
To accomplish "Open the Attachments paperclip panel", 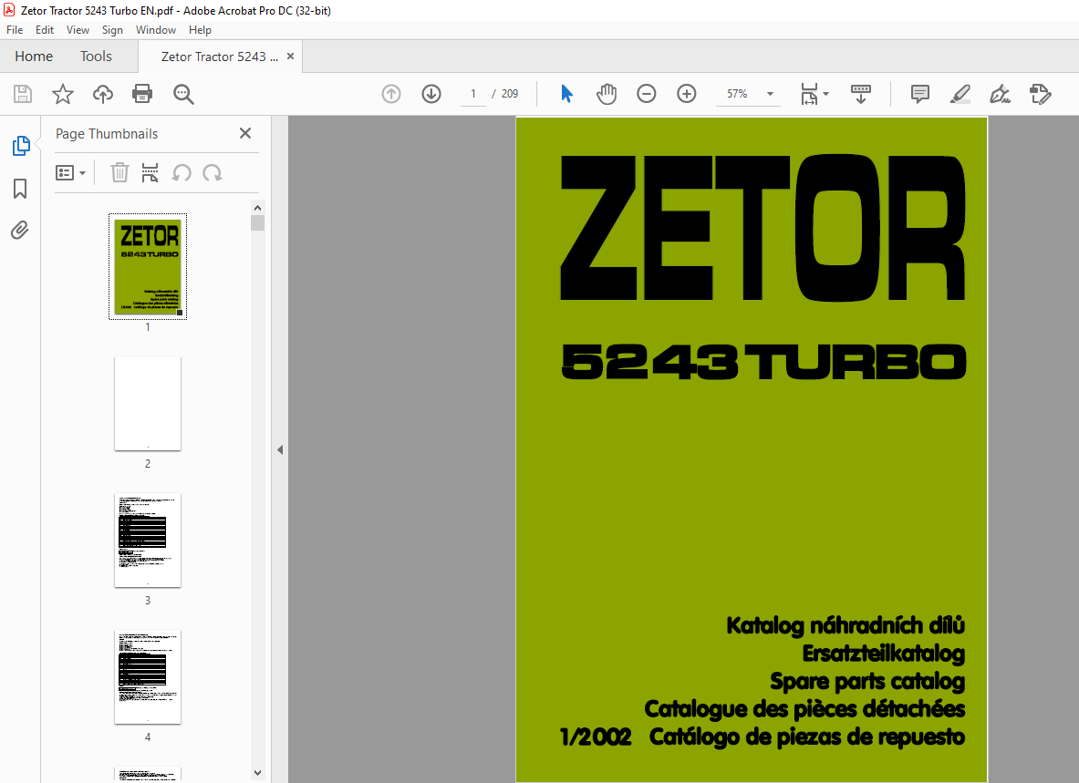I will 20,230.
